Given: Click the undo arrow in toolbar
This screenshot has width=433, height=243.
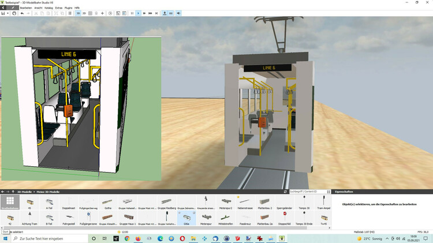Looking at the screenshot, I should click(x=22, y=13).
